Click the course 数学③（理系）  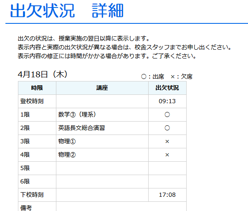[77, 114]
